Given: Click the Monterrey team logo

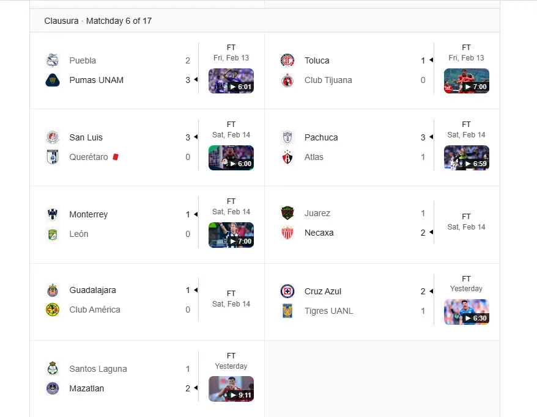Looking at the screenshot, I should click(52, 214).
